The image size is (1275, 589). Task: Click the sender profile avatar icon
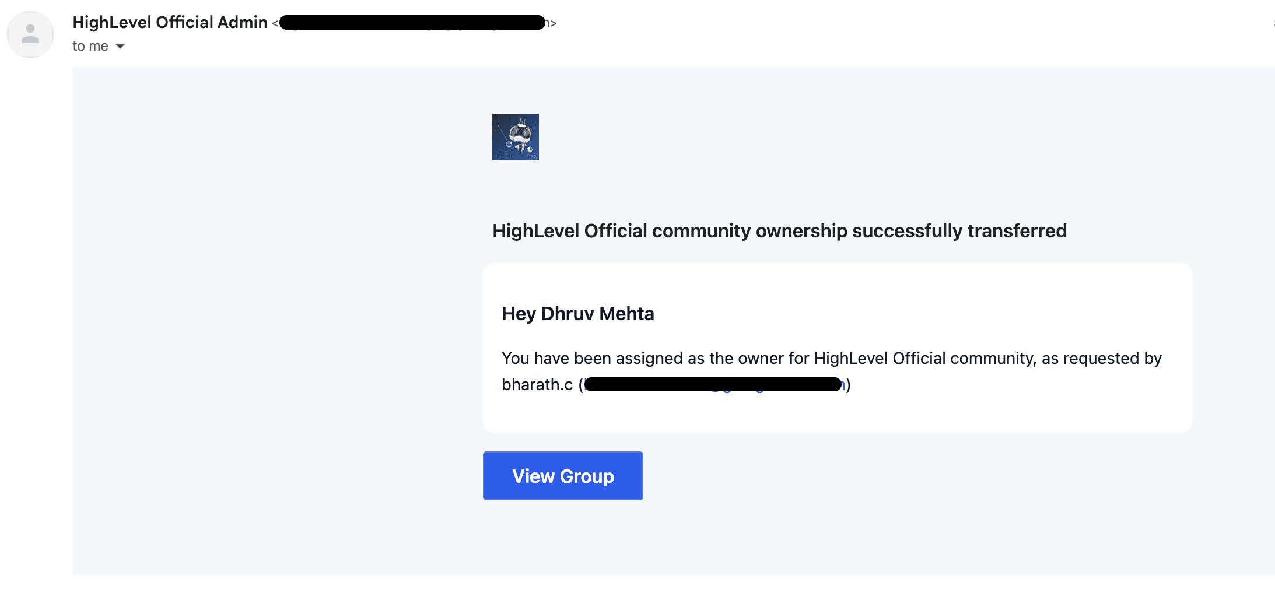30,34
